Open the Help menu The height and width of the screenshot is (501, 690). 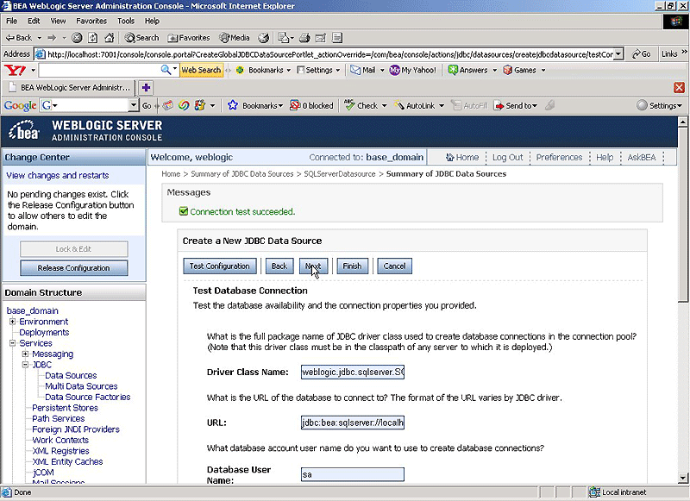click(x=152, y=21)
